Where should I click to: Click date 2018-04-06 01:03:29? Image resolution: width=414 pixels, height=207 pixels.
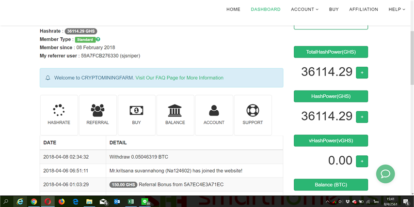coord(66,184)
